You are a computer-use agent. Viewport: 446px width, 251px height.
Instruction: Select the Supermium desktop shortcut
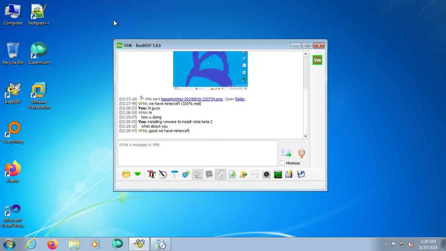click(39, 53)
